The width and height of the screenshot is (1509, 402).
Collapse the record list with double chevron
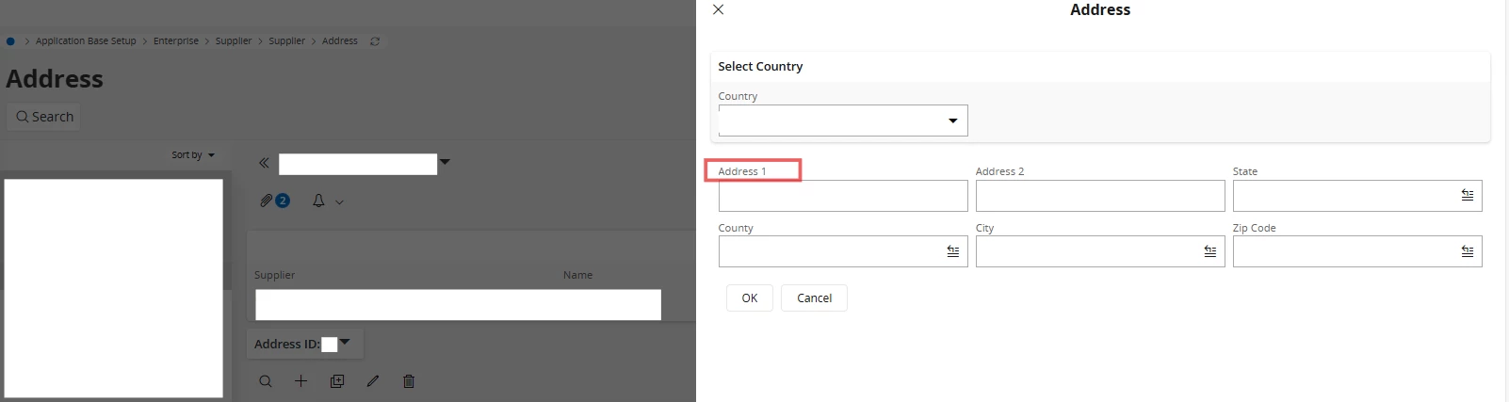[265, 163]
